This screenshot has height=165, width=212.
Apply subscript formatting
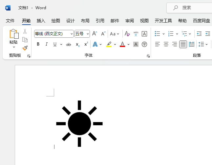77,44
